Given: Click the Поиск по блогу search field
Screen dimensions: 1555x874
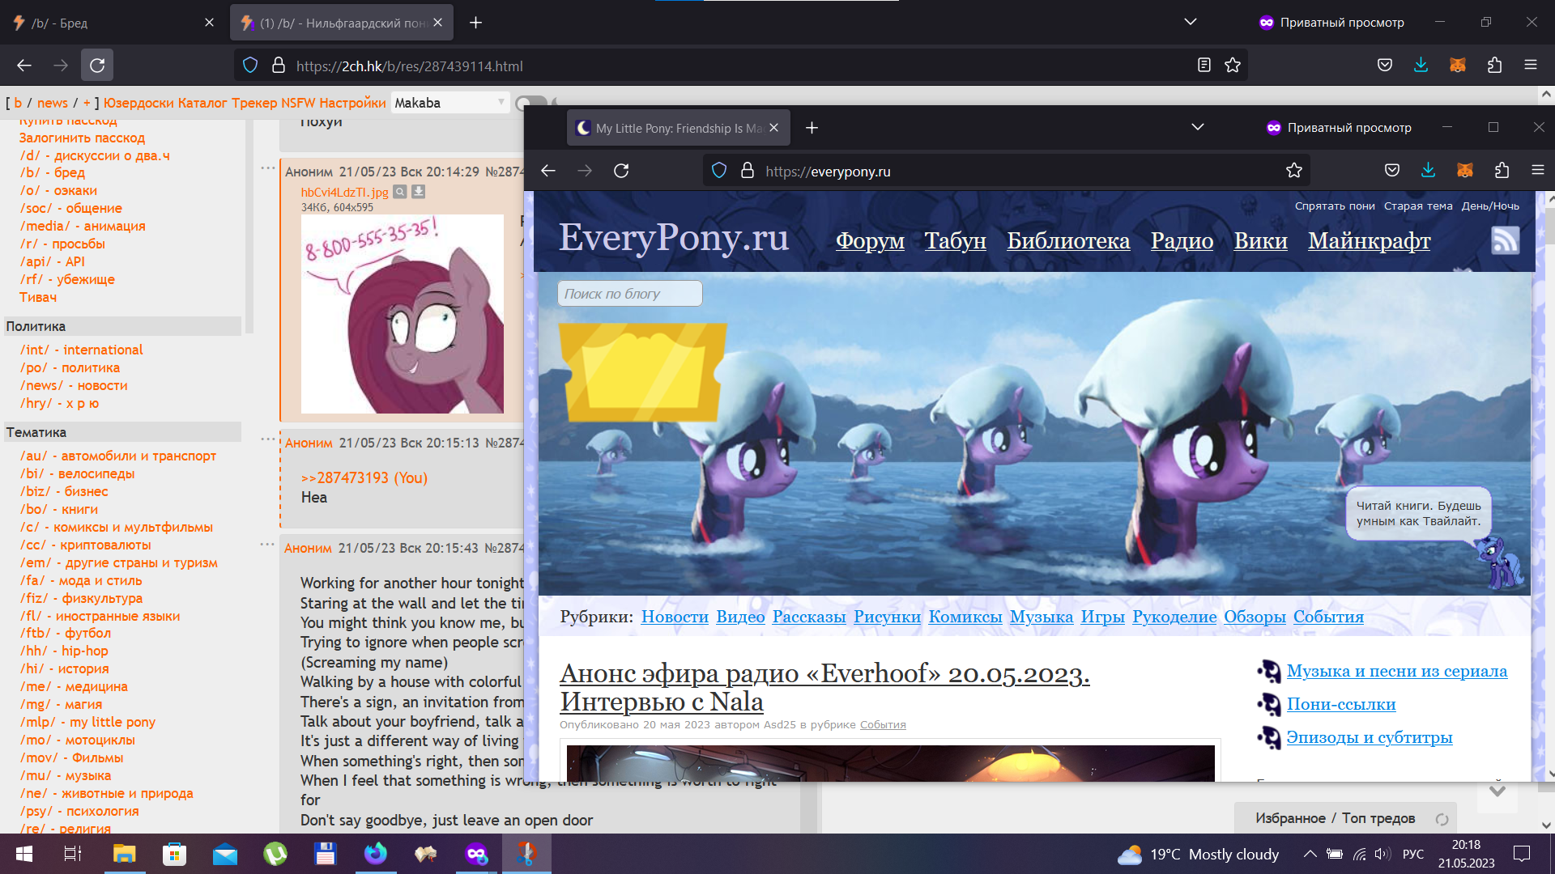Looking at the screenshot, I should [629, 293].
